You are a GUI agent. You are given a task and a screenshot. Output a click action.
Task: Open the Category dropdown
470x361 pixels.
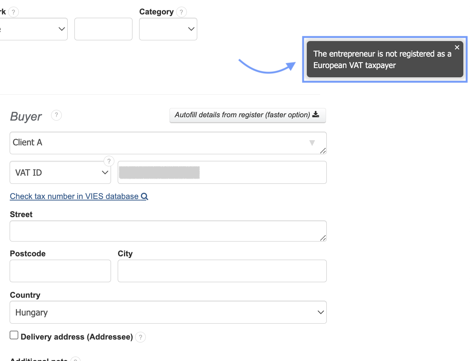168,29
